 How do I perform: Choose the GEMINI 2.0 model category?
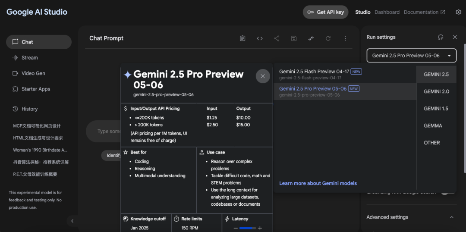point(436,91)
